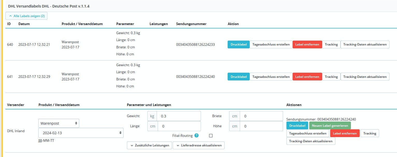This screenshot has width=397, height=157.
Task: Expand Zusätzliche Leistungen section
Action: coord(149,145)
